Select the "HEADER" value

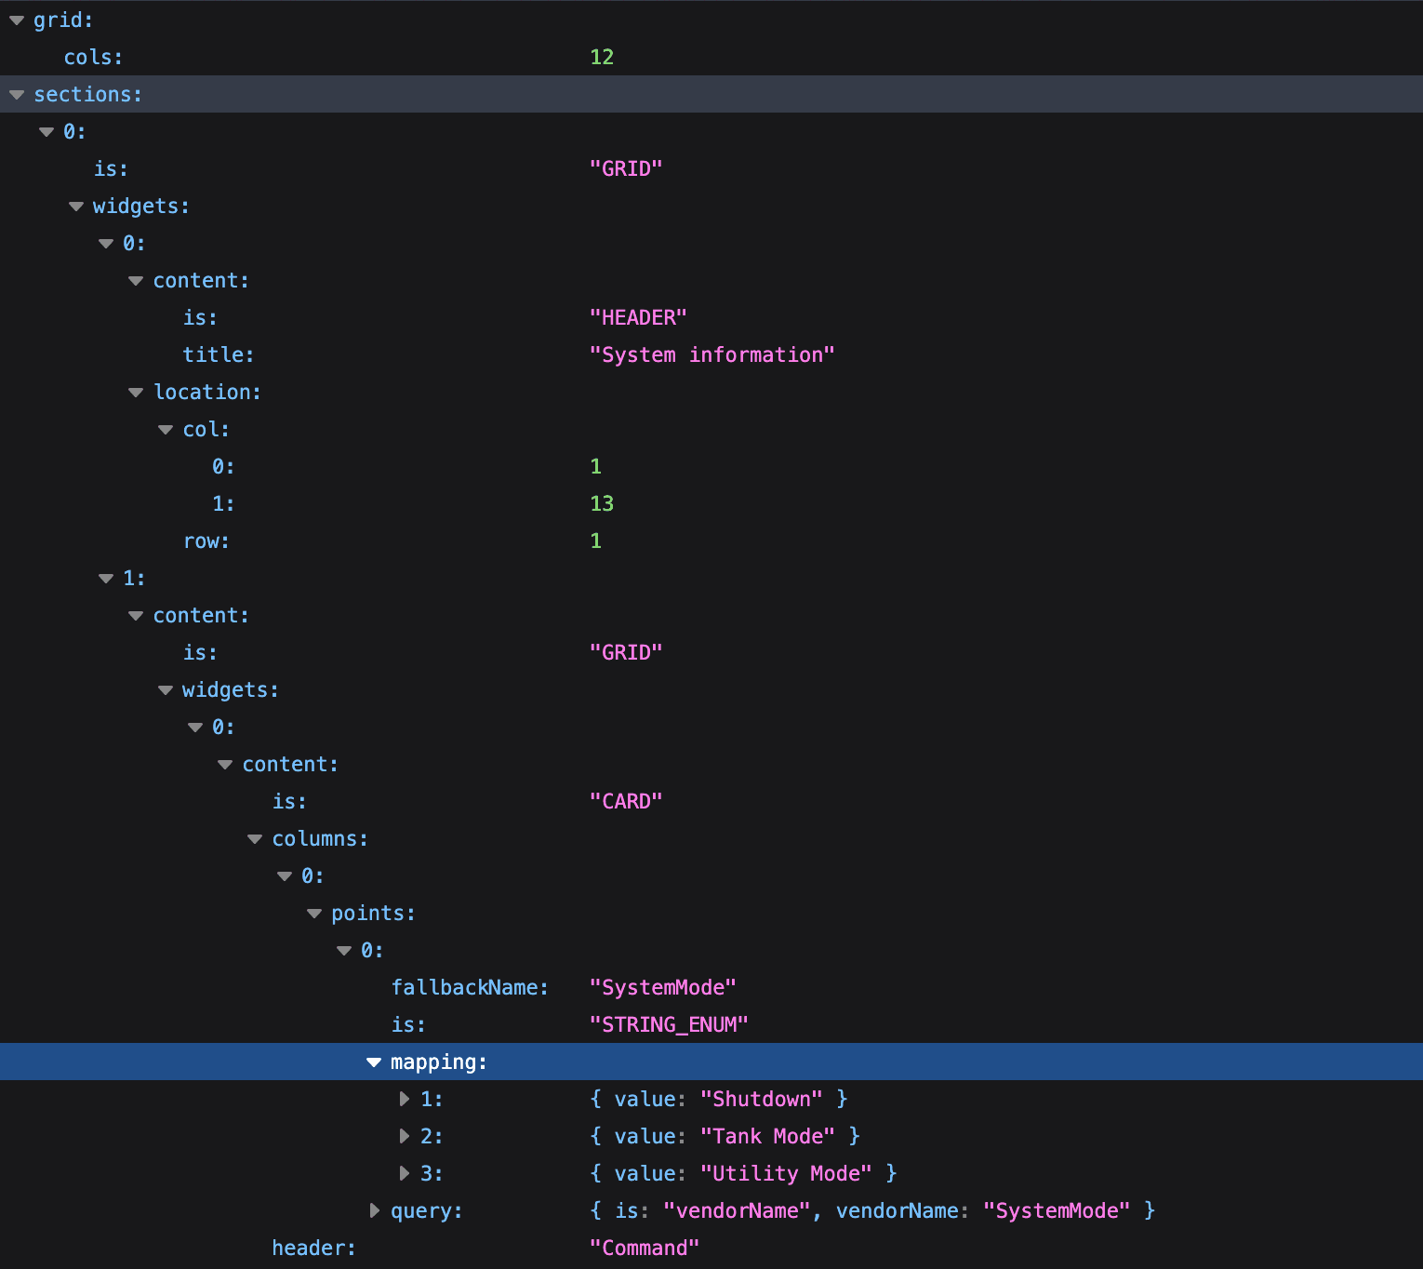(x=638, y=318)
